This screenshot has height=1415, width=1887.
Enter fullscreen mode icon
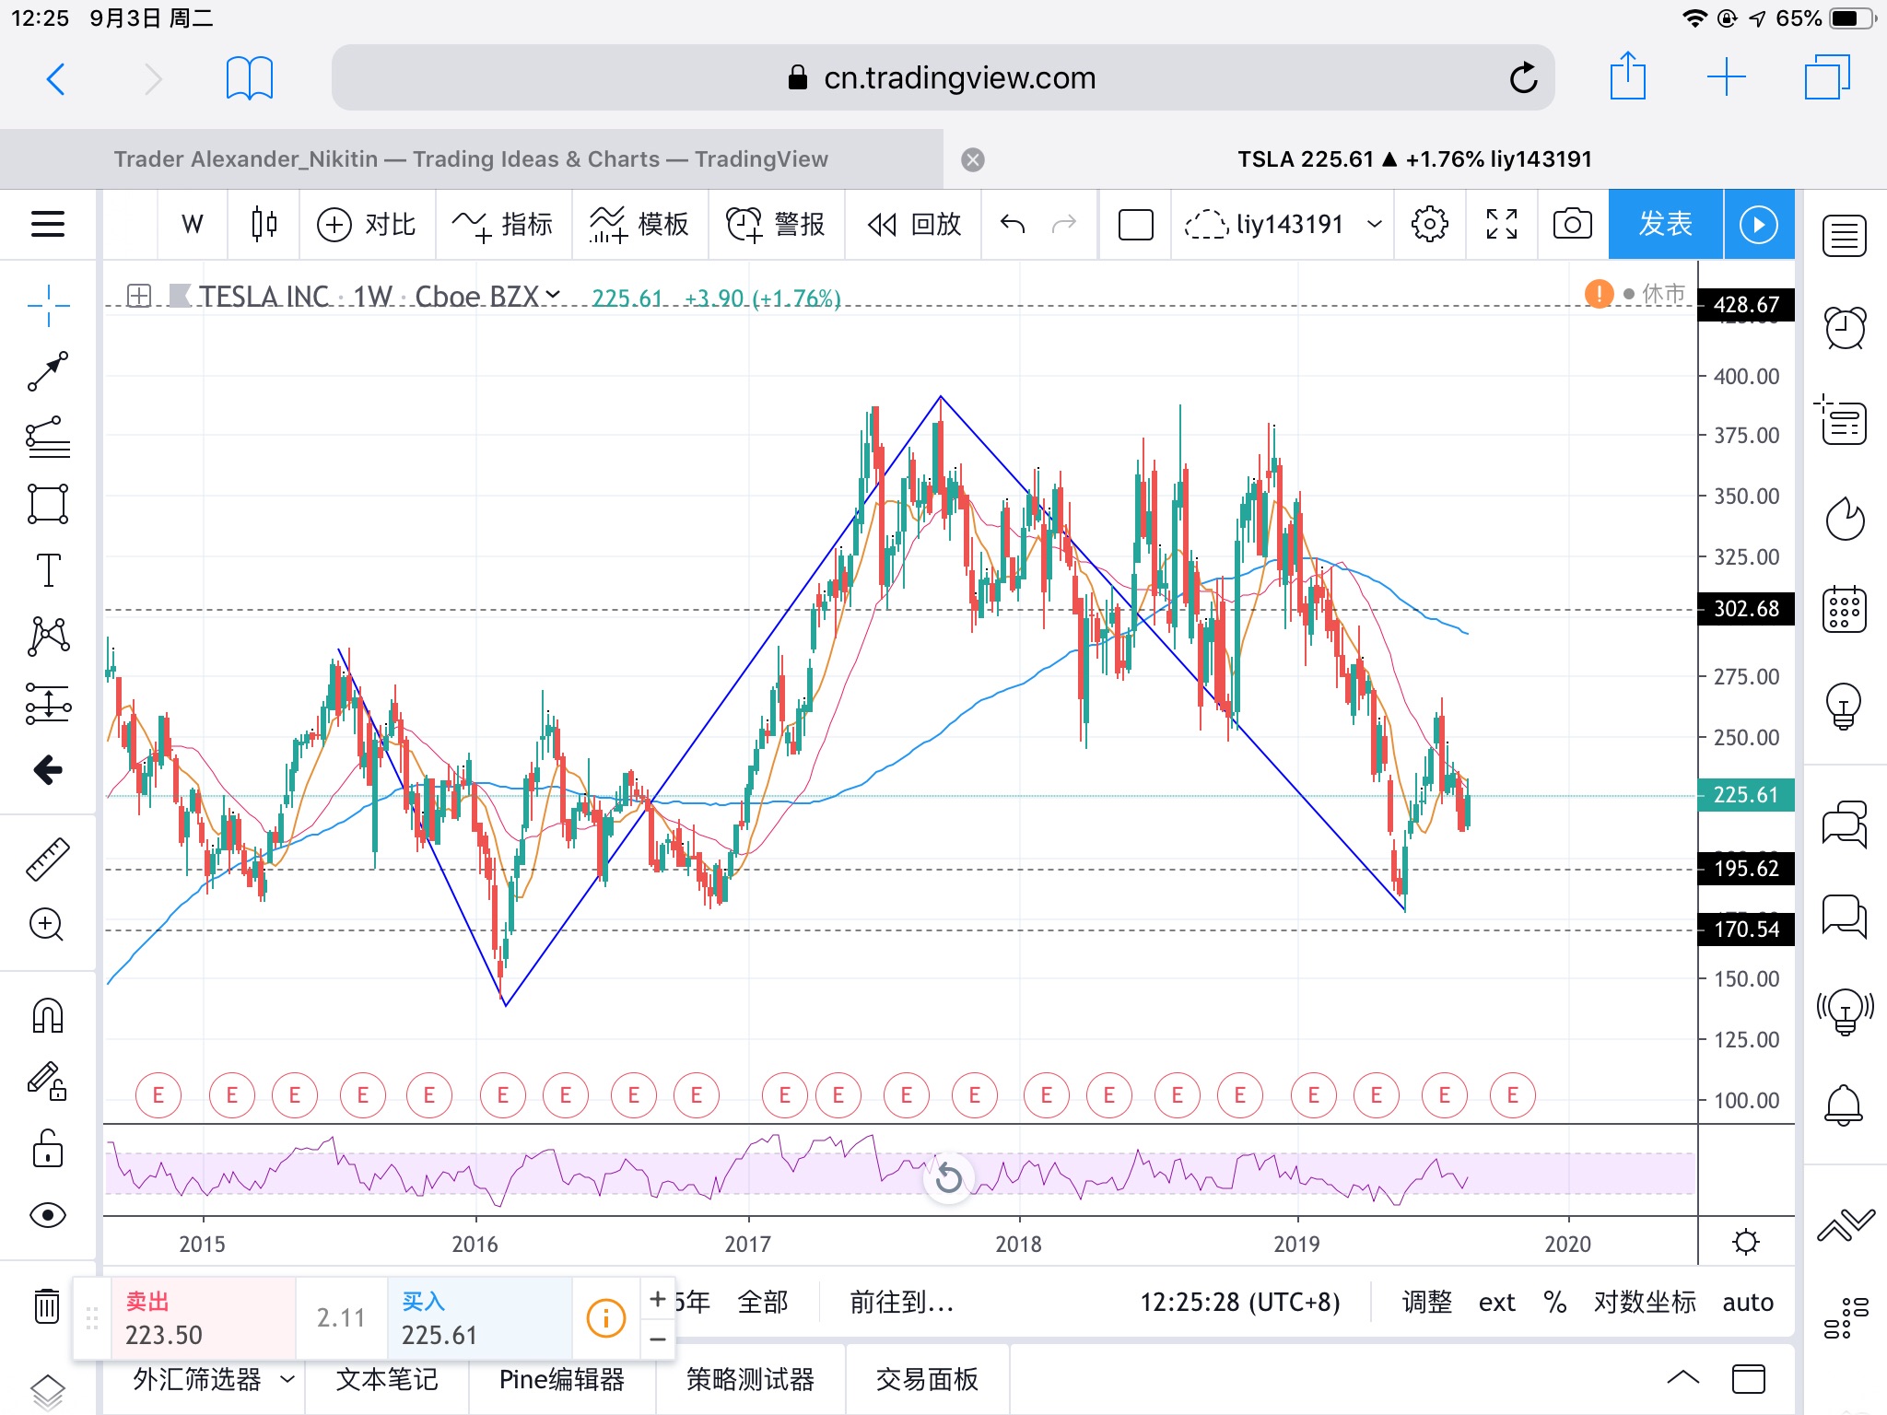[1501, 224]
